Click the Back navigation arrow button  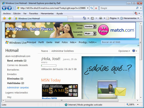(x=4, y=8)
